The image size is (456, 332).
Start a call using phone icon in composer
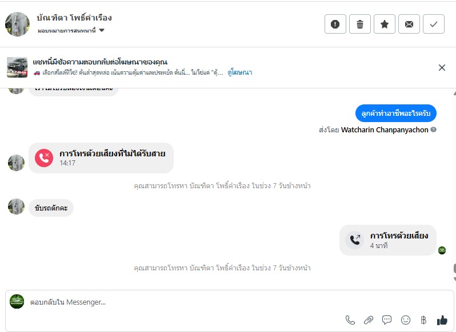pos(350,320)
